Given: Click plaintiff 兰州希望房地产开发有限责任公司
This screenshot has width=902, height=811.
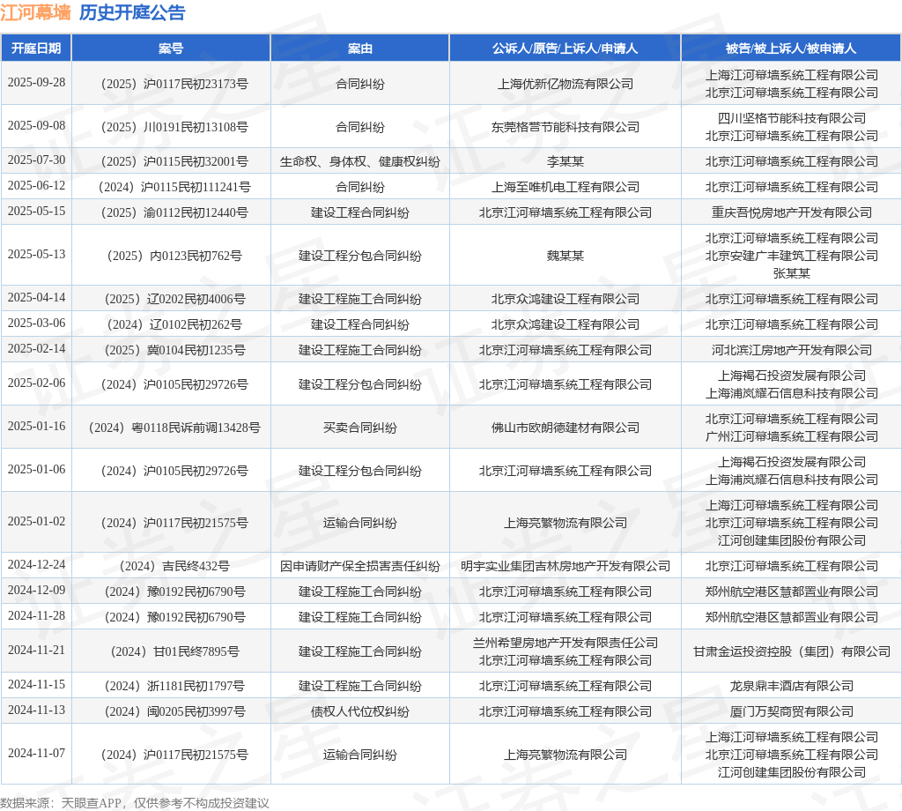Looking at the screenshot, I should pos(565,644).
